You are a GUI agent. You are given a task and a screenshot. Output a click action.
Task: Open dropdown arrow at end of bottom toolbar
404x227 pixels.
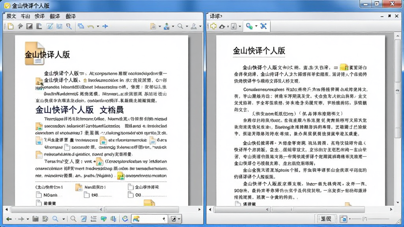pyautogui.click(x=179, y=219)
